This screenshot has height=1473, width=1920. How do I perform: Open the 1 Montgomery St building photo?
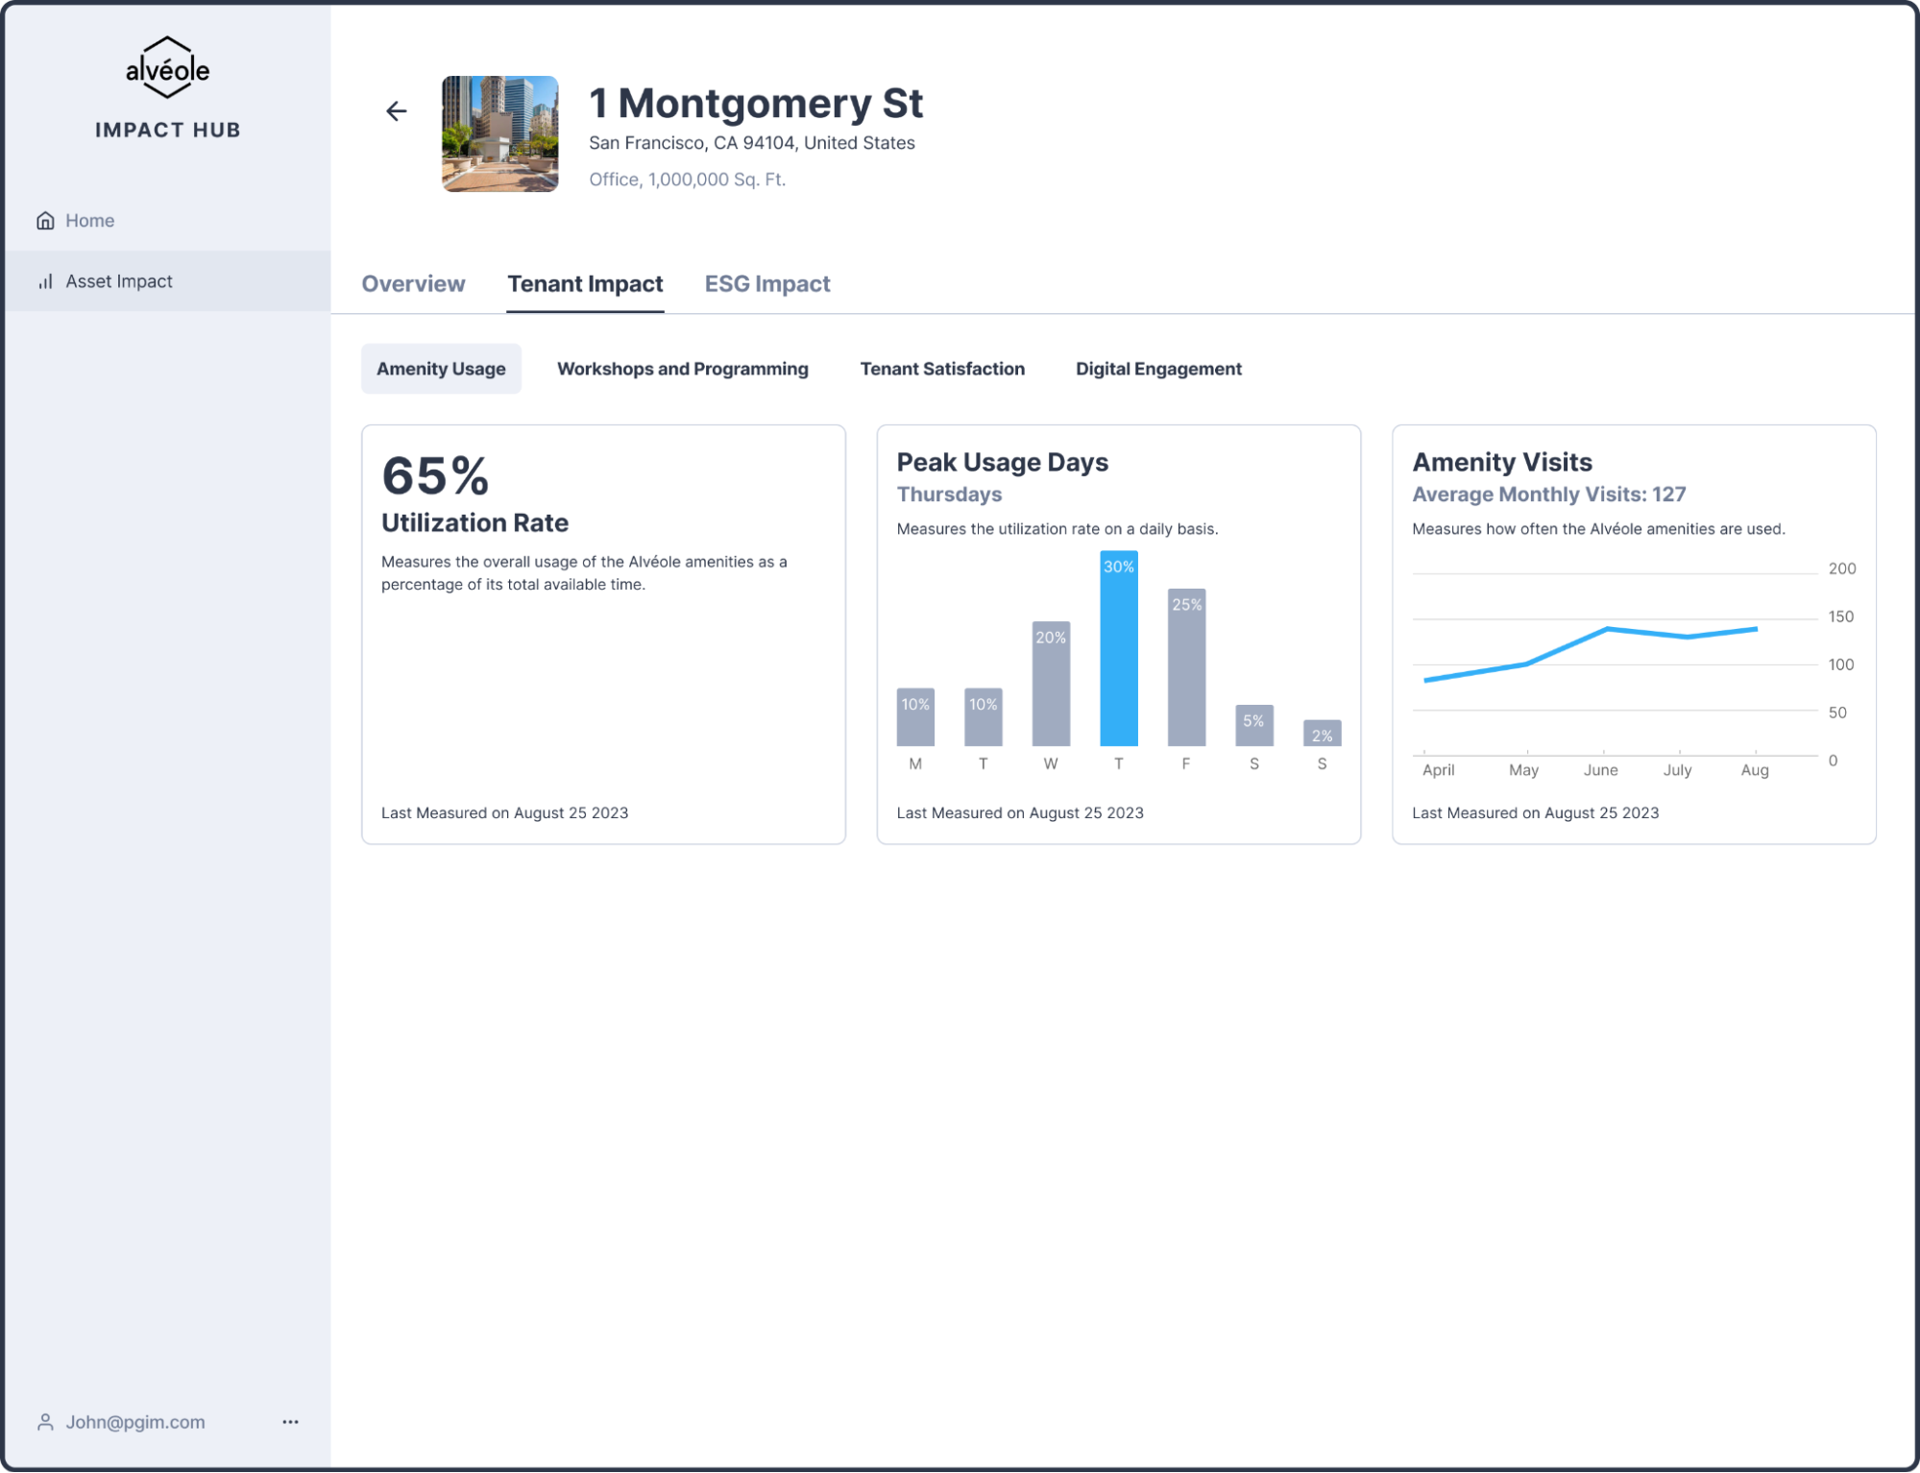tap(499, 134)
